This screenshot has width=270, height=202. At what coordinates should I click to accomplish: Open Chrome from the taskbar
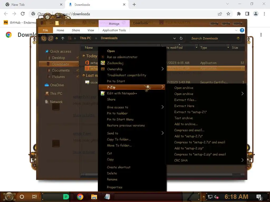pos(80,197)
